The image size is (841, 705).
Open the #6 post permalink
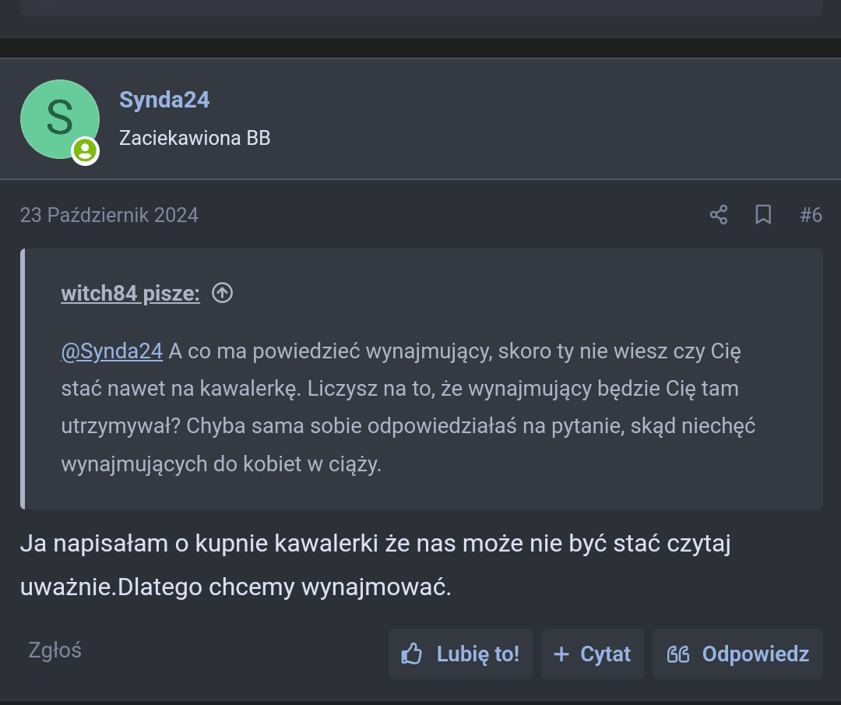(x=811, y=215)
